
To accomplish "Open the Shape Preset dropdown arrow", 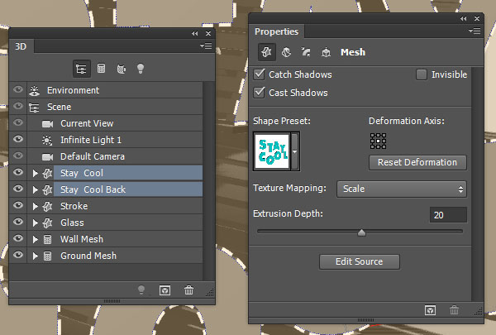I will (x=294, y=151).
